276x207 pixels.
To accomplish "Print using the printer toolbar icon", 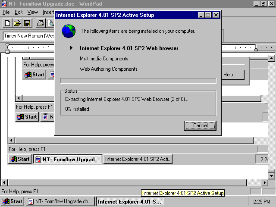I will point(40,23).
